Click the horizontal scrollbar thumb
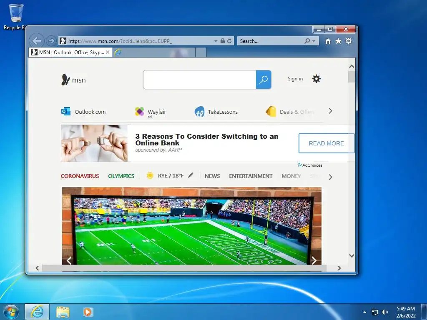 click(184, 268)
